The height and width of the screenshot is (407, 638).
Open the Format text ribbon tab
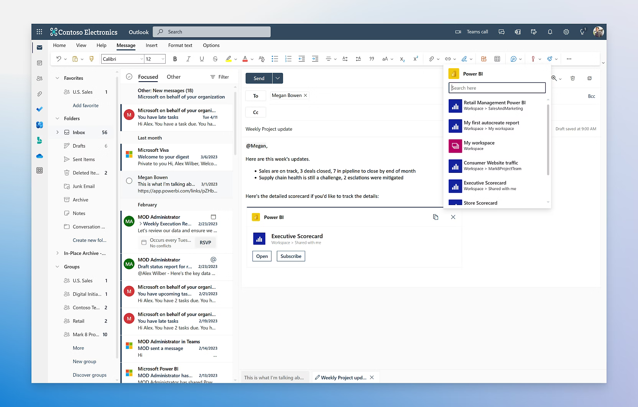click(x=180, y=45)
